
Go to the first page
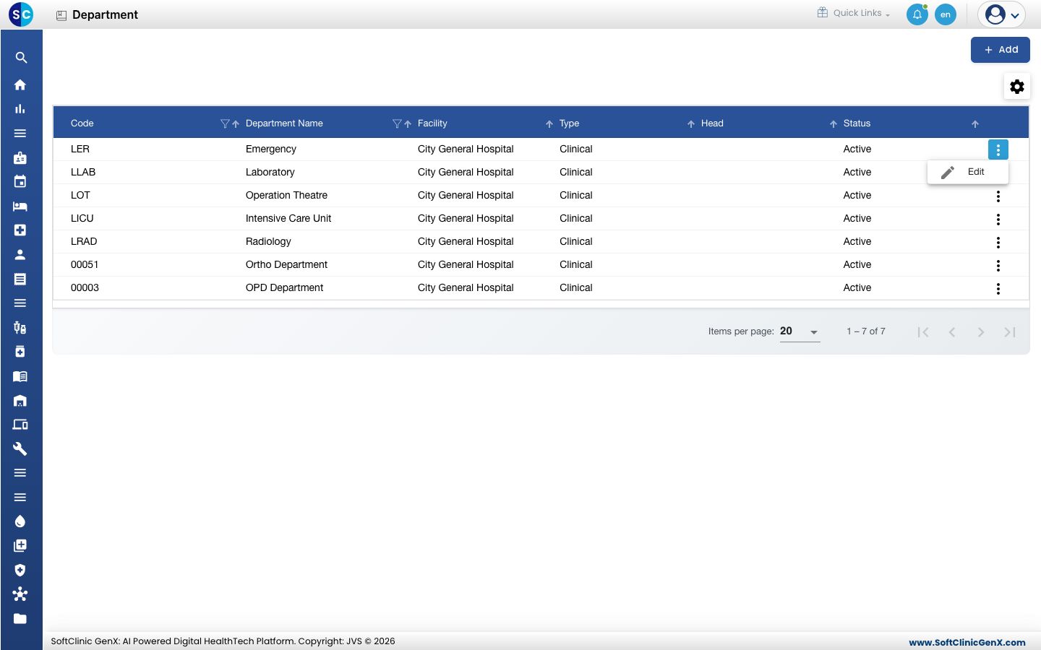923,332
